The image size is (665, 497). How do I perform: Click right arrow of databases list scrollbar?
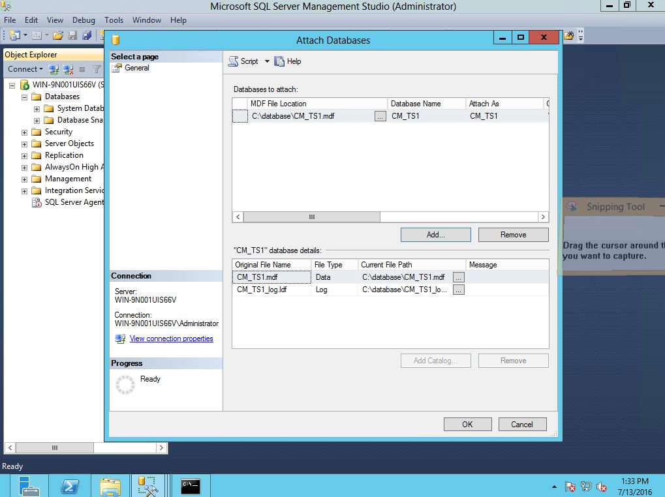pos(543,217)
